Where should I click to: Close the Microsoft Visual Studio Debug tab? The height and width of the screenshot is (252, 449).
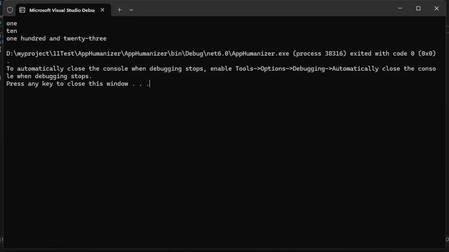pyautogui.click(x=103, y=10)
